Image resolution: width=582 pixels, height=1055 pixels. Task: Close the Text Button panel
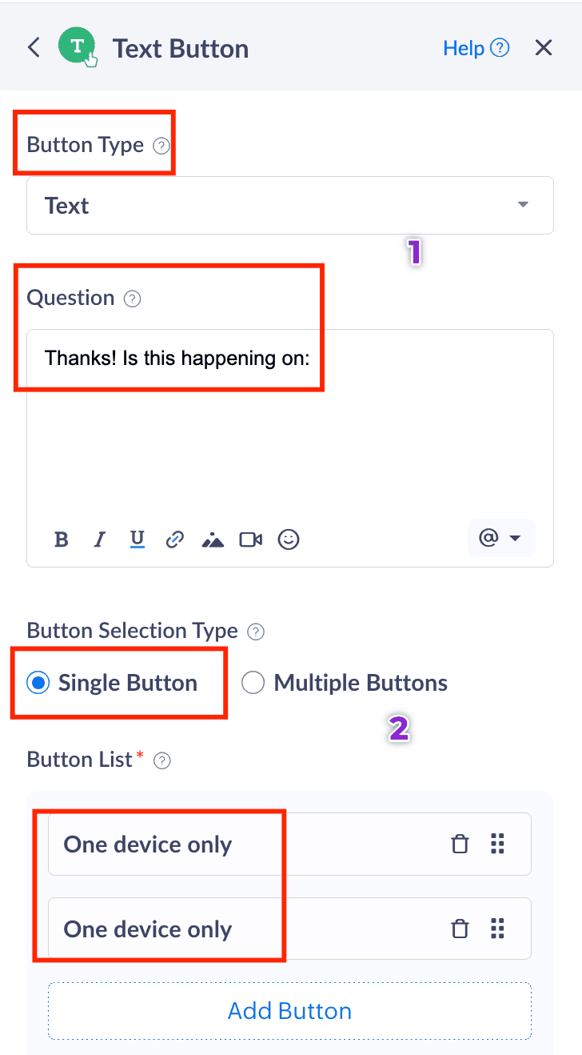point(544,48)
